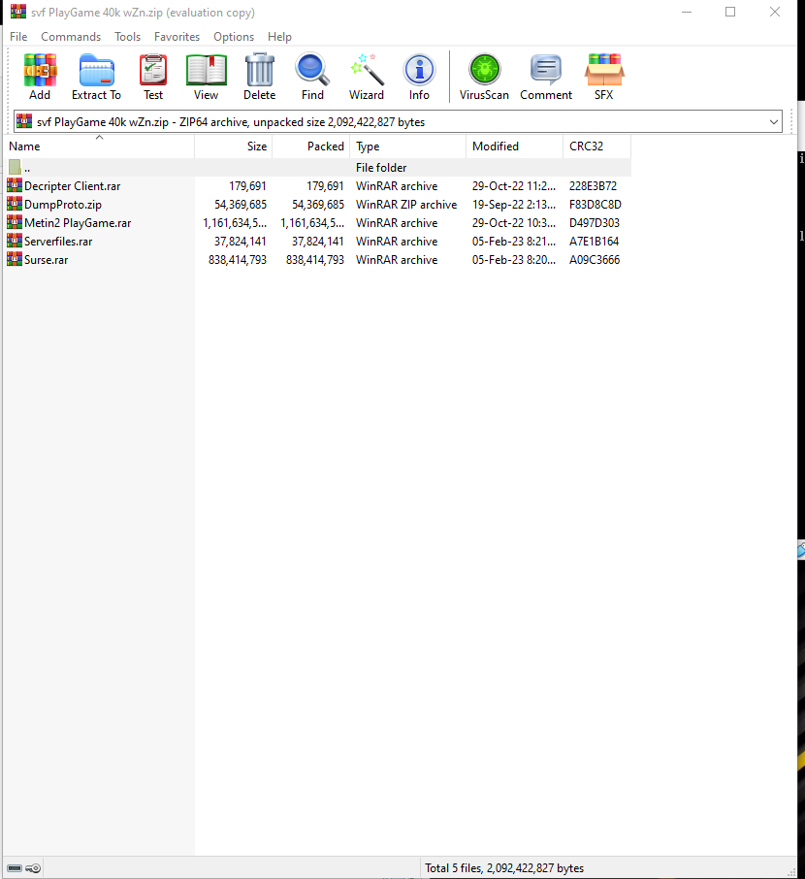Sort by the Size column header
This screenshot has height=879, width=805.
(x=233, y=146)
